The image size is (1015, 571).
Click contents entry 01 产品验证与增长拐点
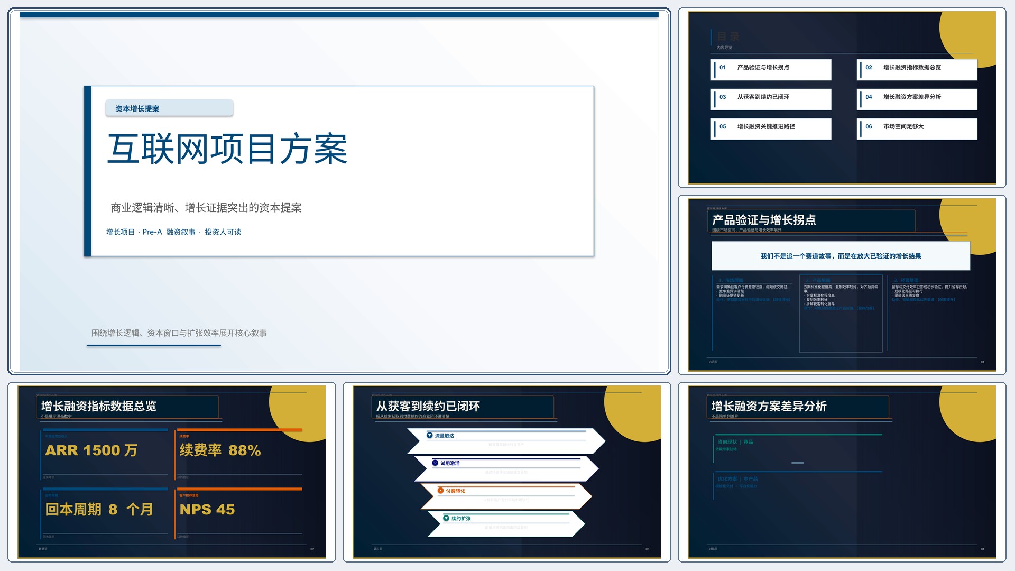771,69
